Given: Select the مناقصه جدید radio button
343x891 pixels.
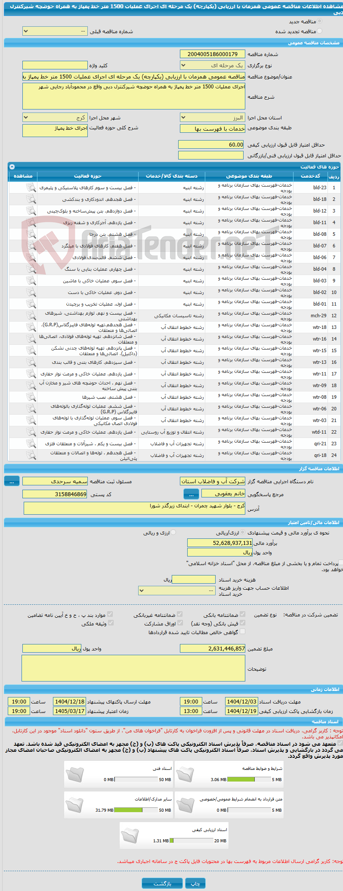Looking at the screenshot, I should coord(319,21).
